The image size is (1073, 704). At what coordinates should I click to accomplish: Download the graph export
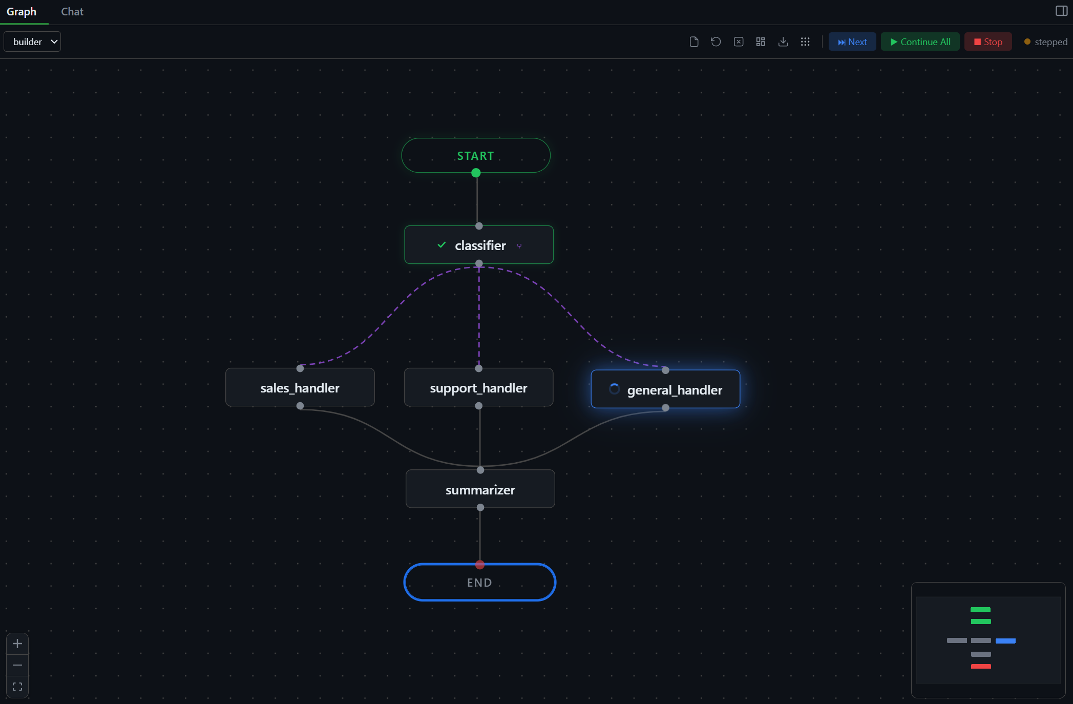point(783,42)
